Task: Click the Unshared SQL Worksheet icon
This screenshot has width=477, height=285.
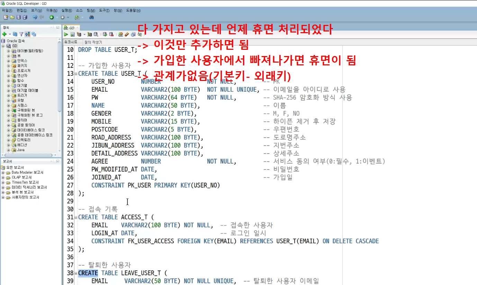Action: (120, 34)
